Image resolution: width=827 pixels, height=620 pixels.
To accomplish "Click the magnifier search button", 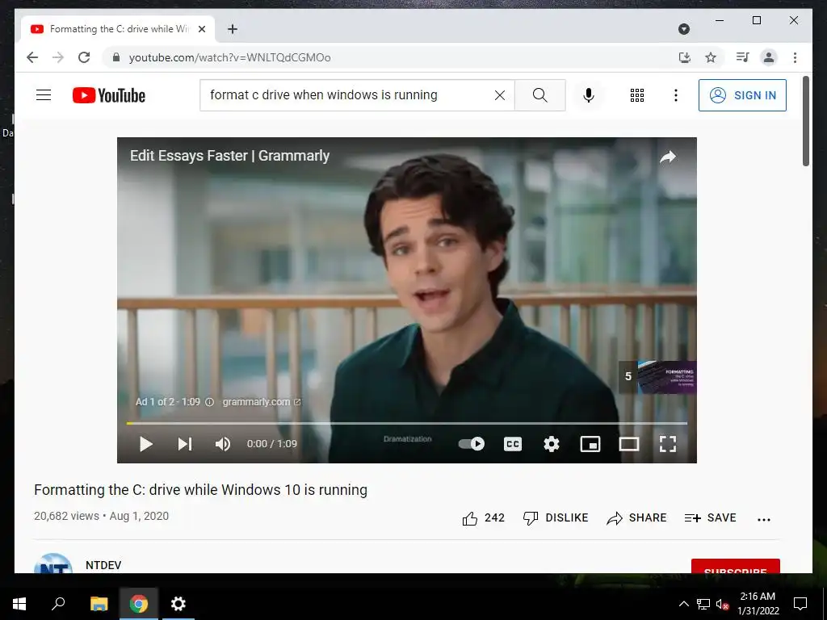I will click(x=540, y=95).
